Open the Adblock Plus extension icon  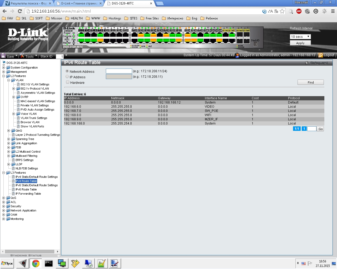[299, 11]
